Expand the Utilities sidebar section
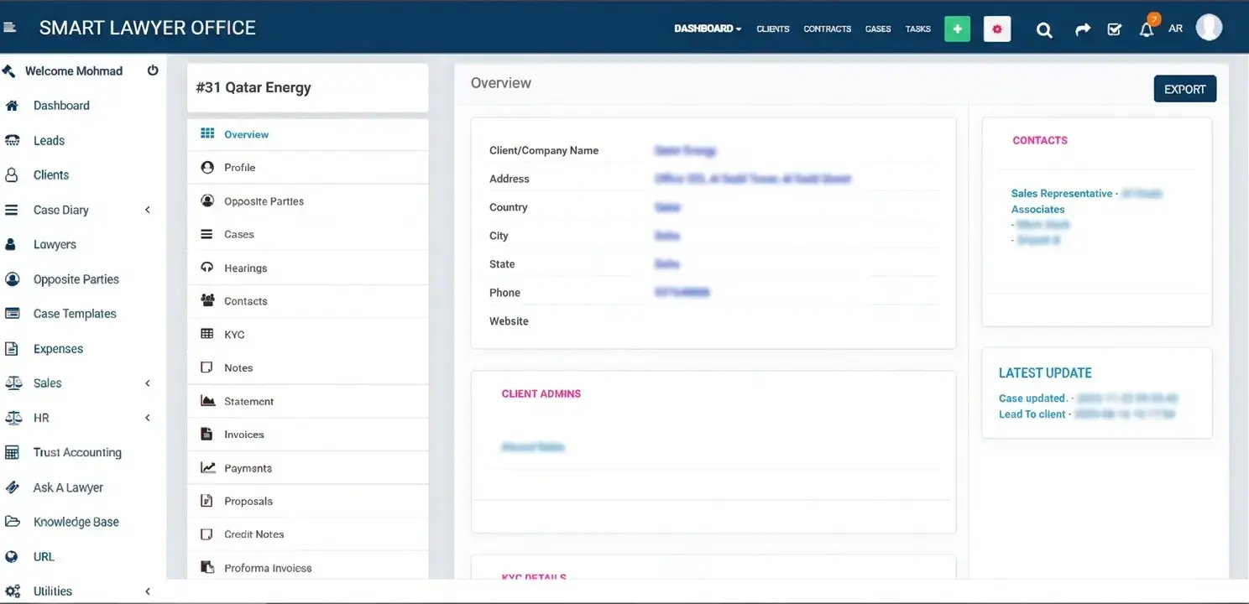Screen dimensions: 1249x604 pos(52,591)
